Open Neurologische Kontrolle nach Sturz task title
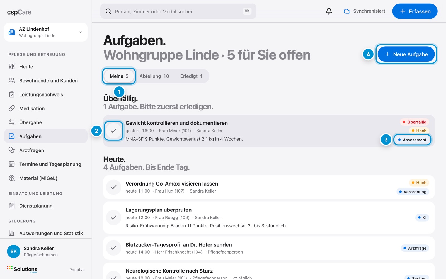This screenshot has height=279, width=446. coord(169,271)
